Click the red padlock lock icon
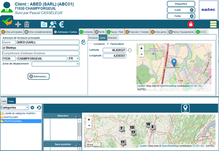219x151 pixels. (x=191, y=24)
